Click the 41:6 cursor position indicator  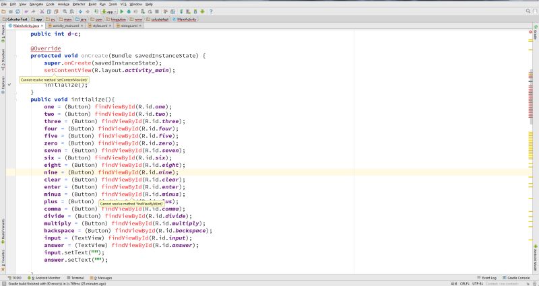click(x=453, y=283)
